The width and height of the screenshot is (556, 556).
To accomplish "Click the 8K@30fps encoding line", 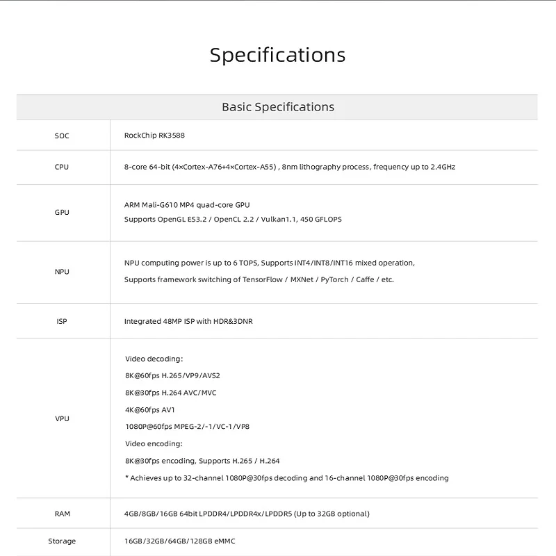I will click(x=202, y=461).
